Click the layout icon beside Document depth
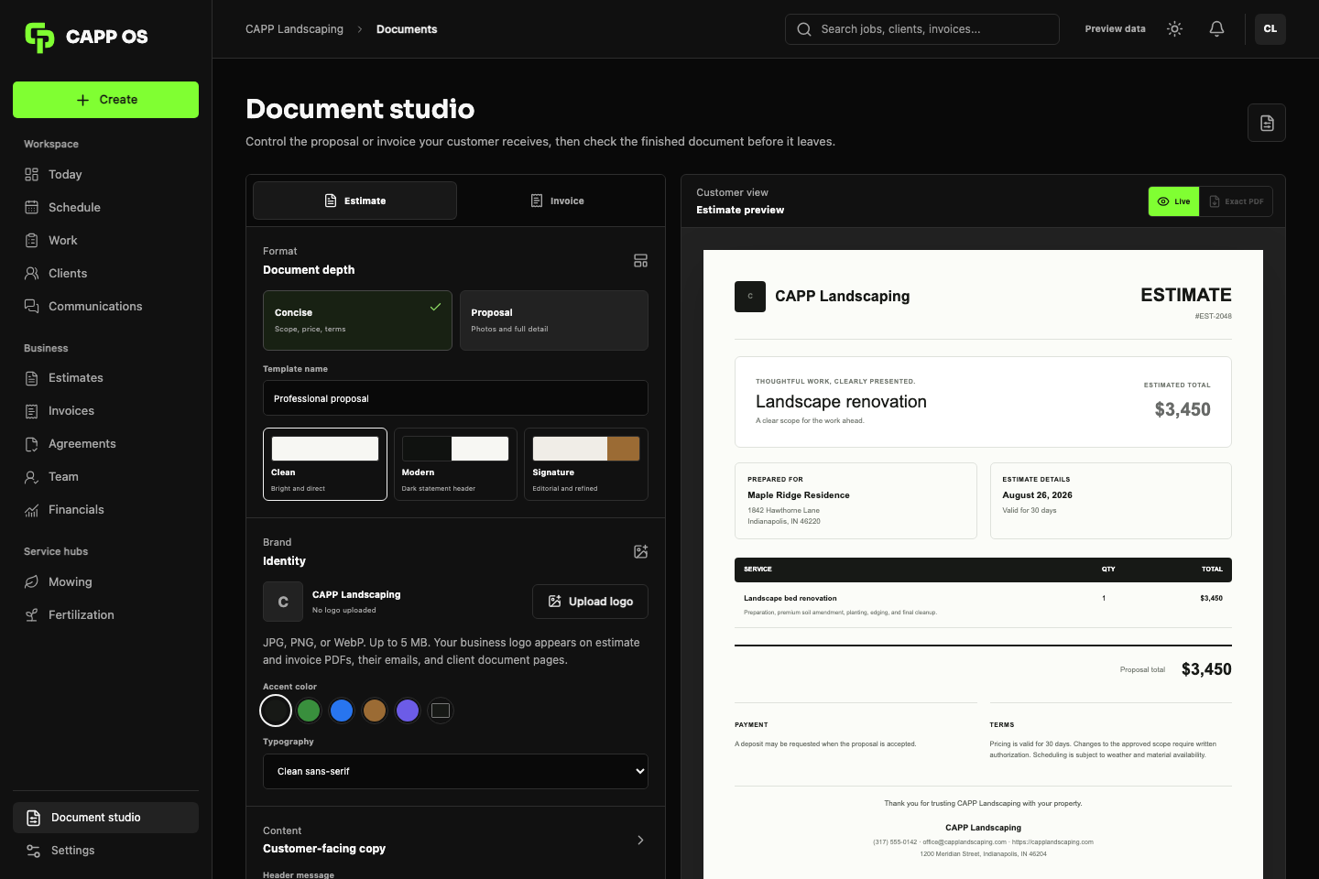The width and height of the screenshot is (1319, 879). coord(640,261)
